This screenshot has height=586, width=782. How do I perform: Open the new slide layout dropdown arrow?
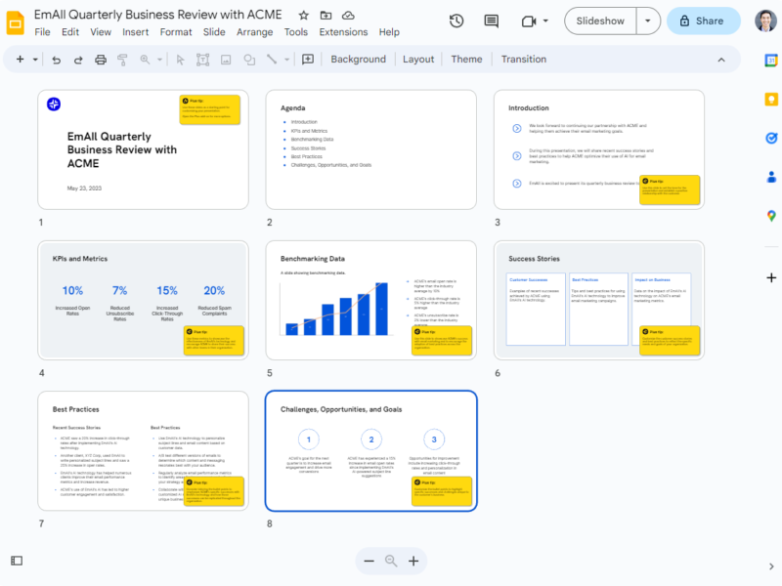click(36, 60)
